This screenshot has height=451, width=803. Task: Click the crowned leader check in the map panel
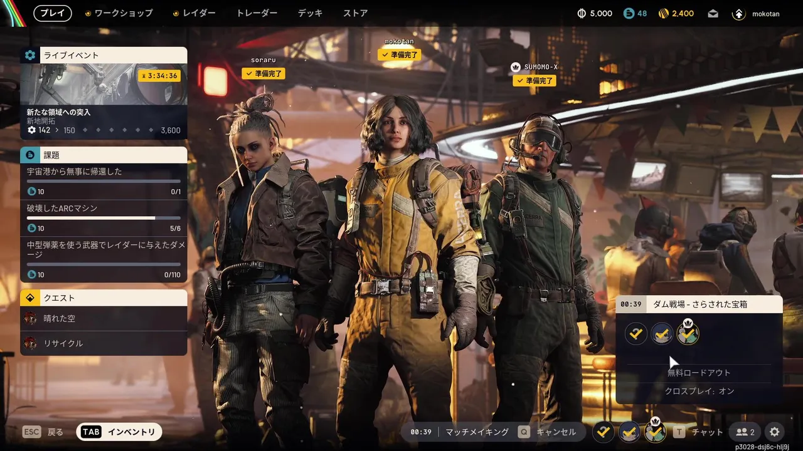pyautogui.click(x=688, y=333)
